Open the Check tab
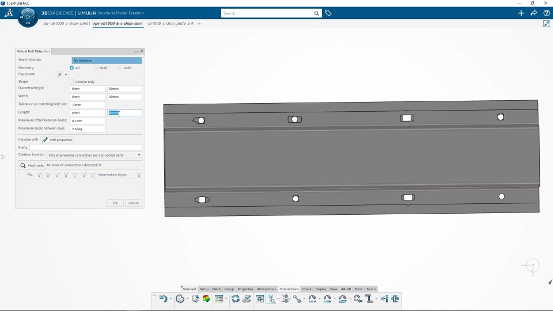Viewport: 553px width, 311px height. click(x=307, y=289)
